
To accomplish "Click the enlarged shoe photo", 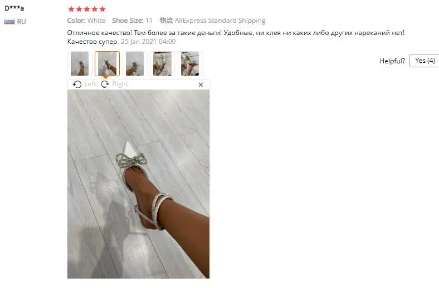I will click(x=138, y=184).
